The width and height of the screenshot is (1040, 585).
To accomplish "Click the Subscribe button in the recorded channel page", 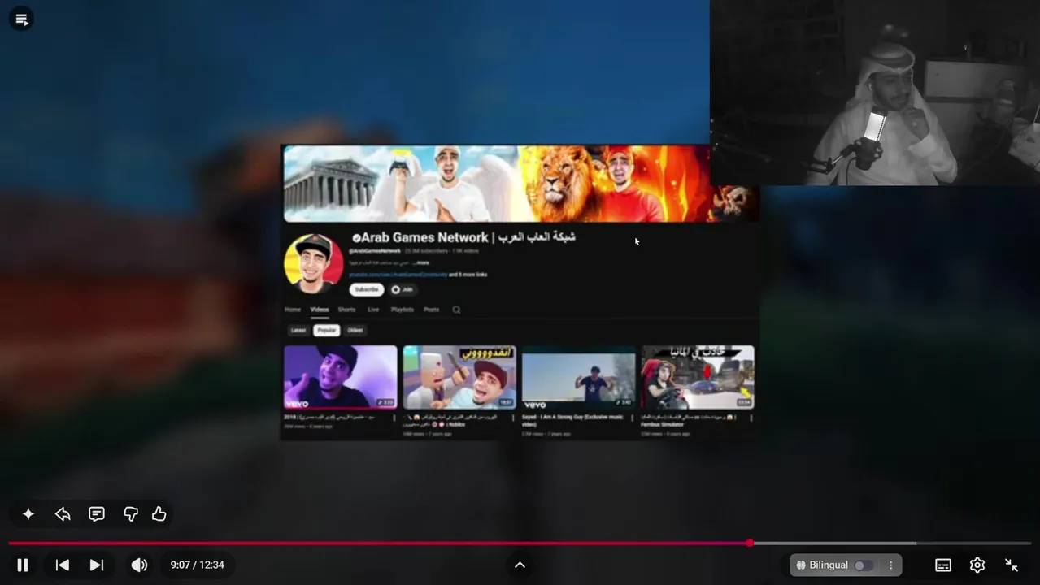I will pos(367,289).
